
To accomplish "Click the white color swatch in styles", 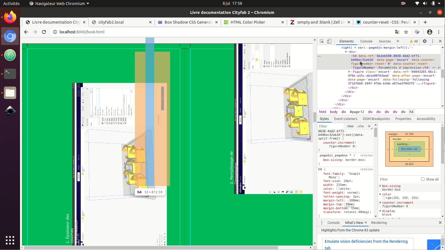I will [338, 189].
